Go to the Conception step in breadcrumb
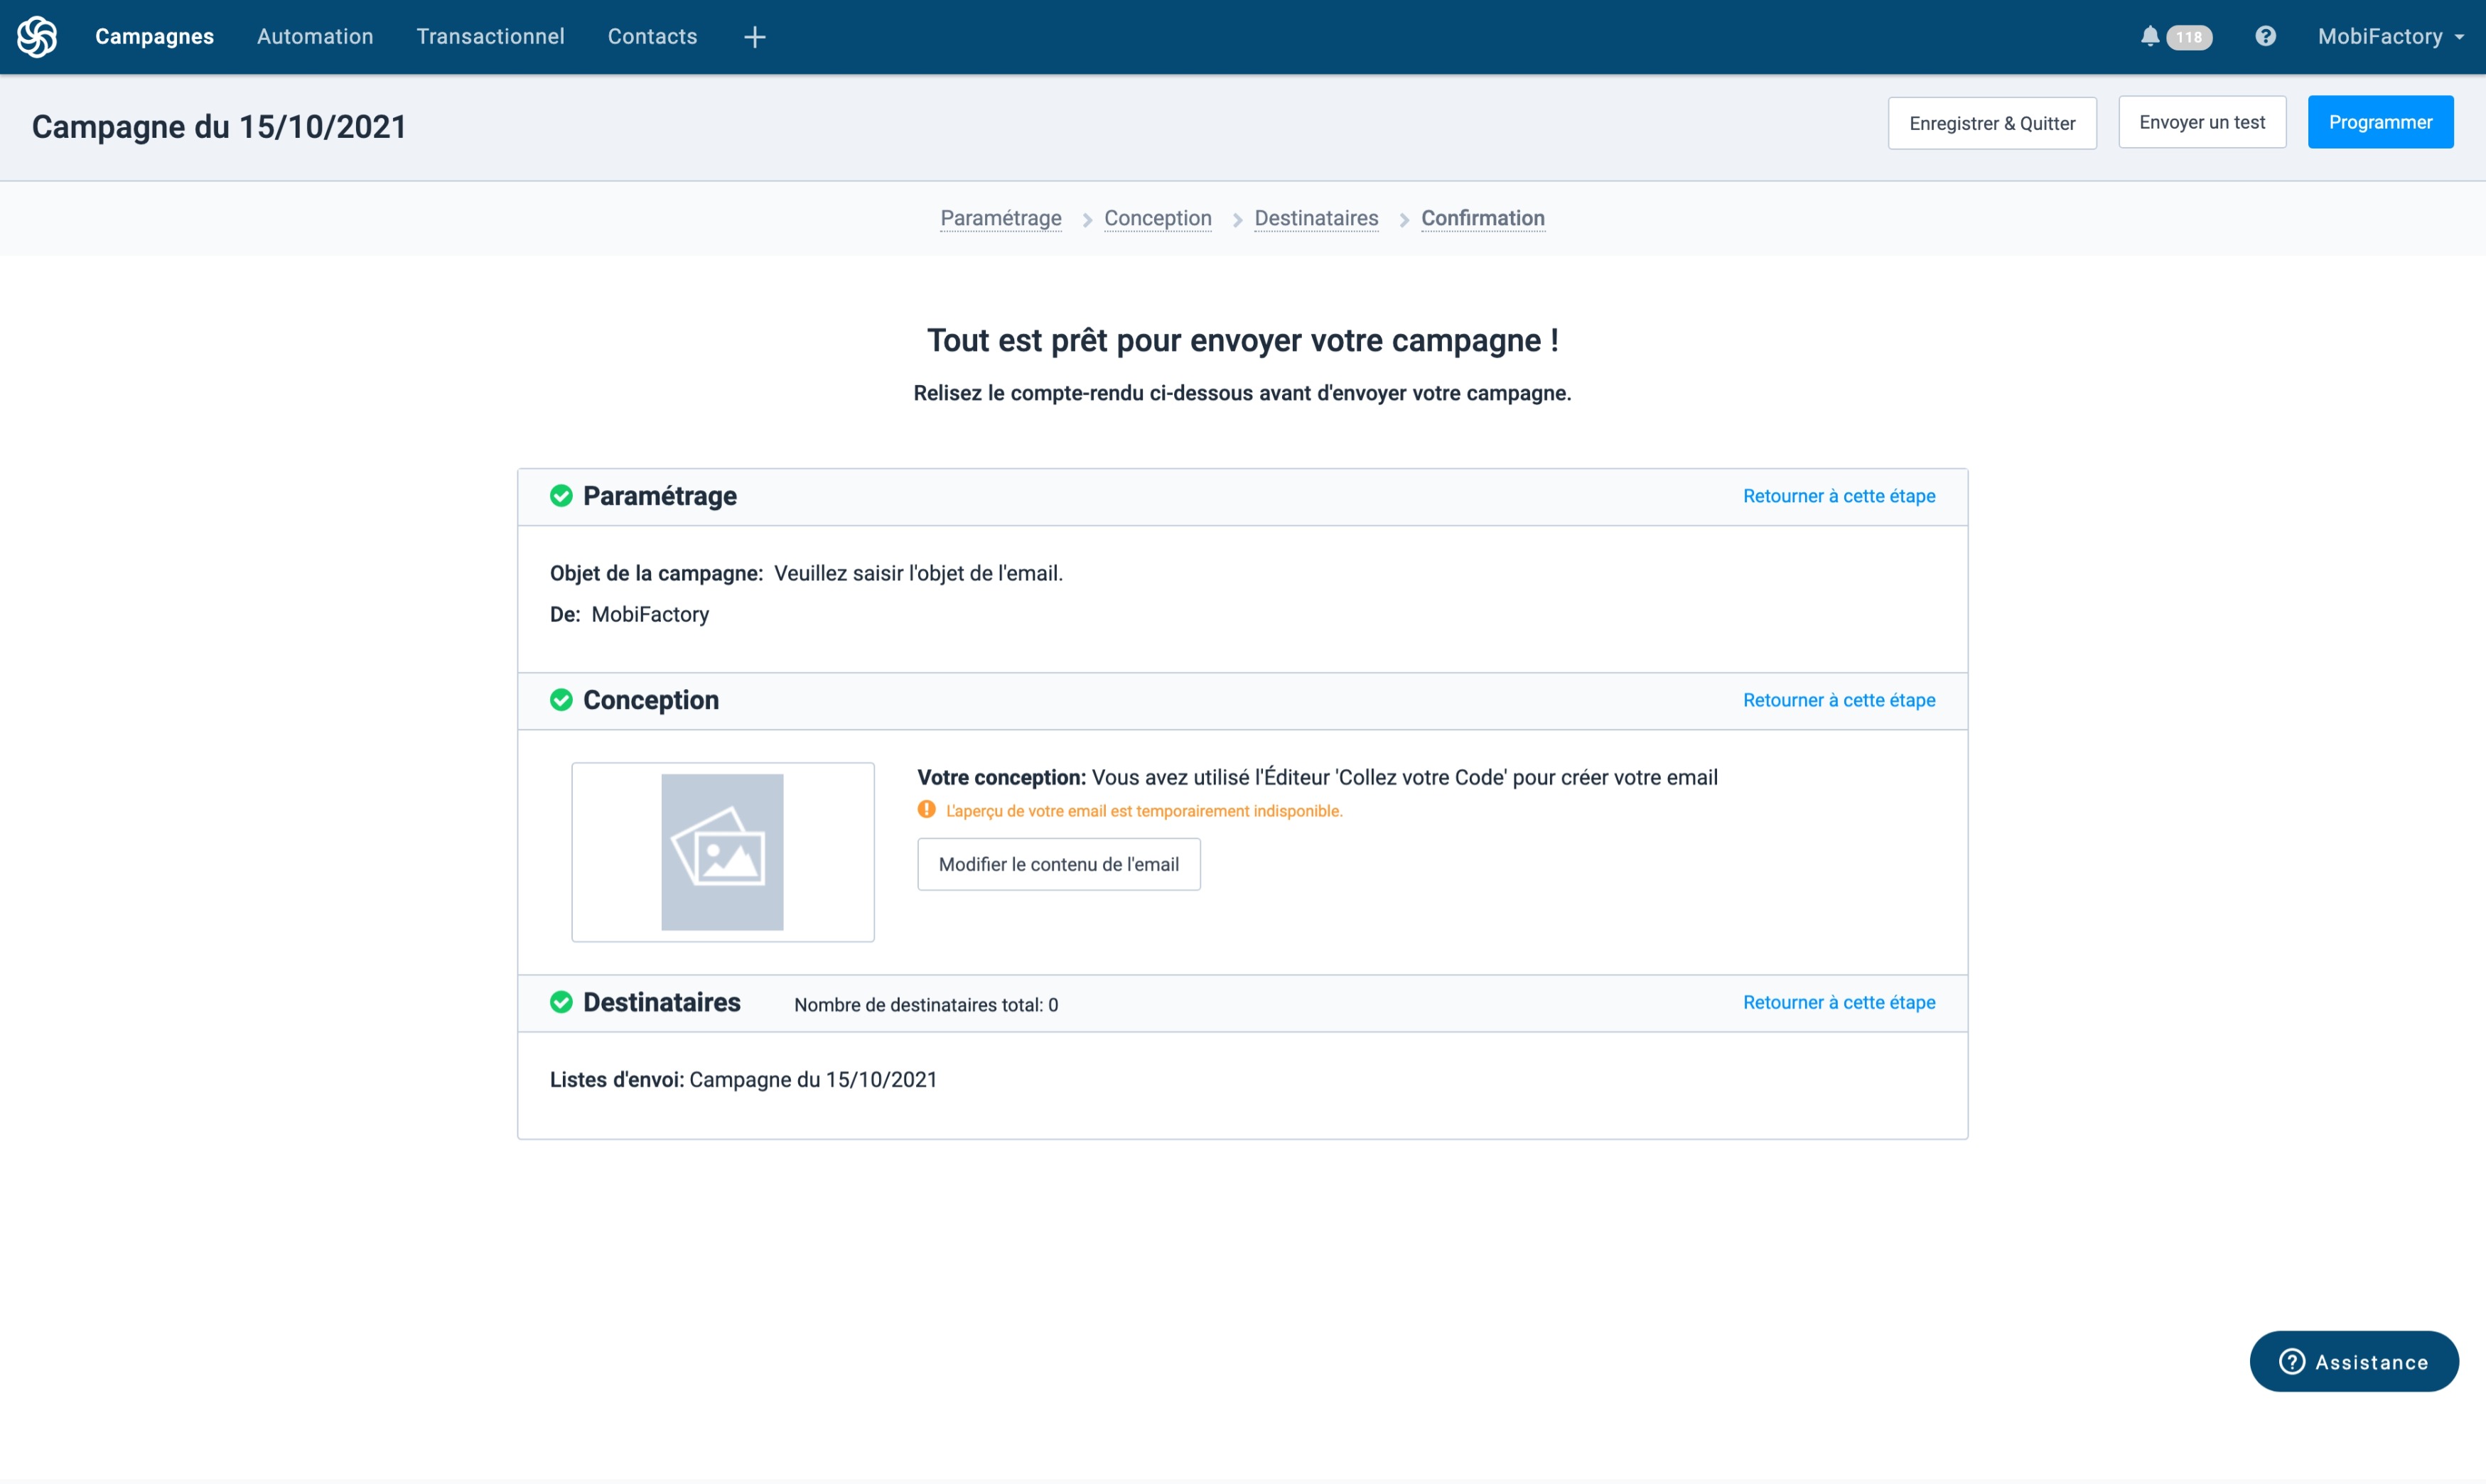 pyautogui.click(x=1158, y=218)
